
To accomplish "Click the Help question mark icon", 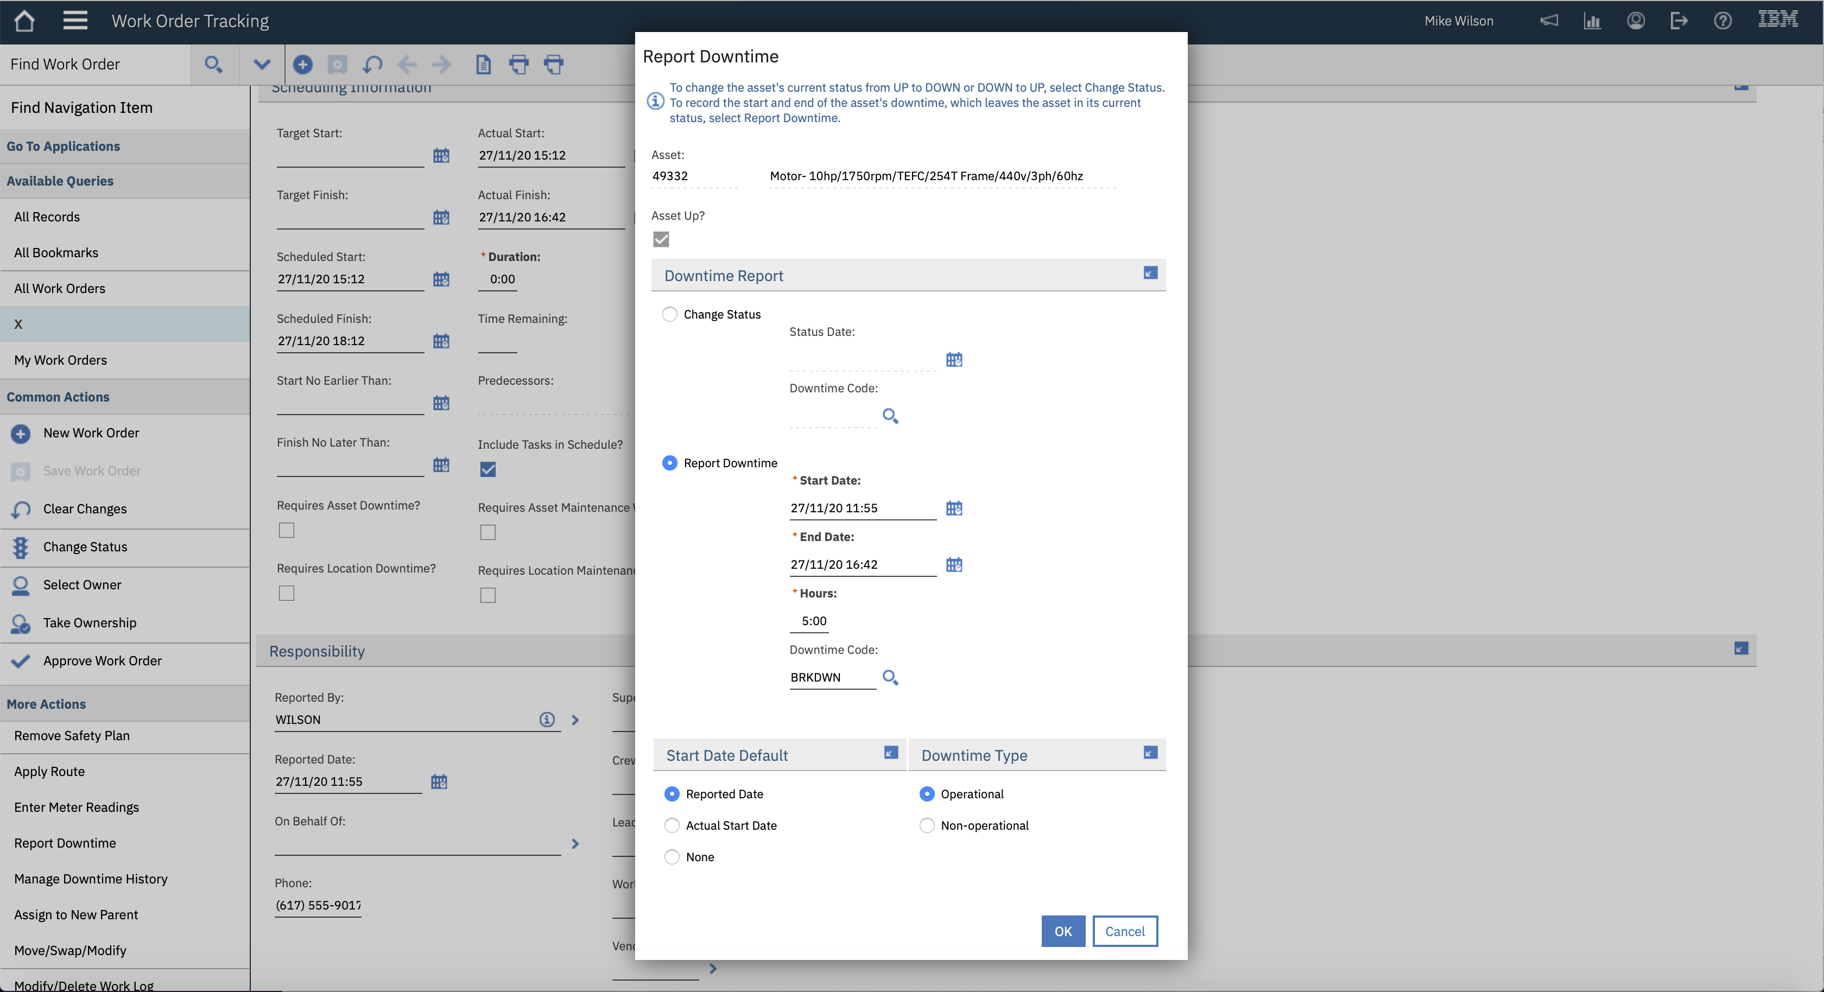I will (x=1722, y=21).
